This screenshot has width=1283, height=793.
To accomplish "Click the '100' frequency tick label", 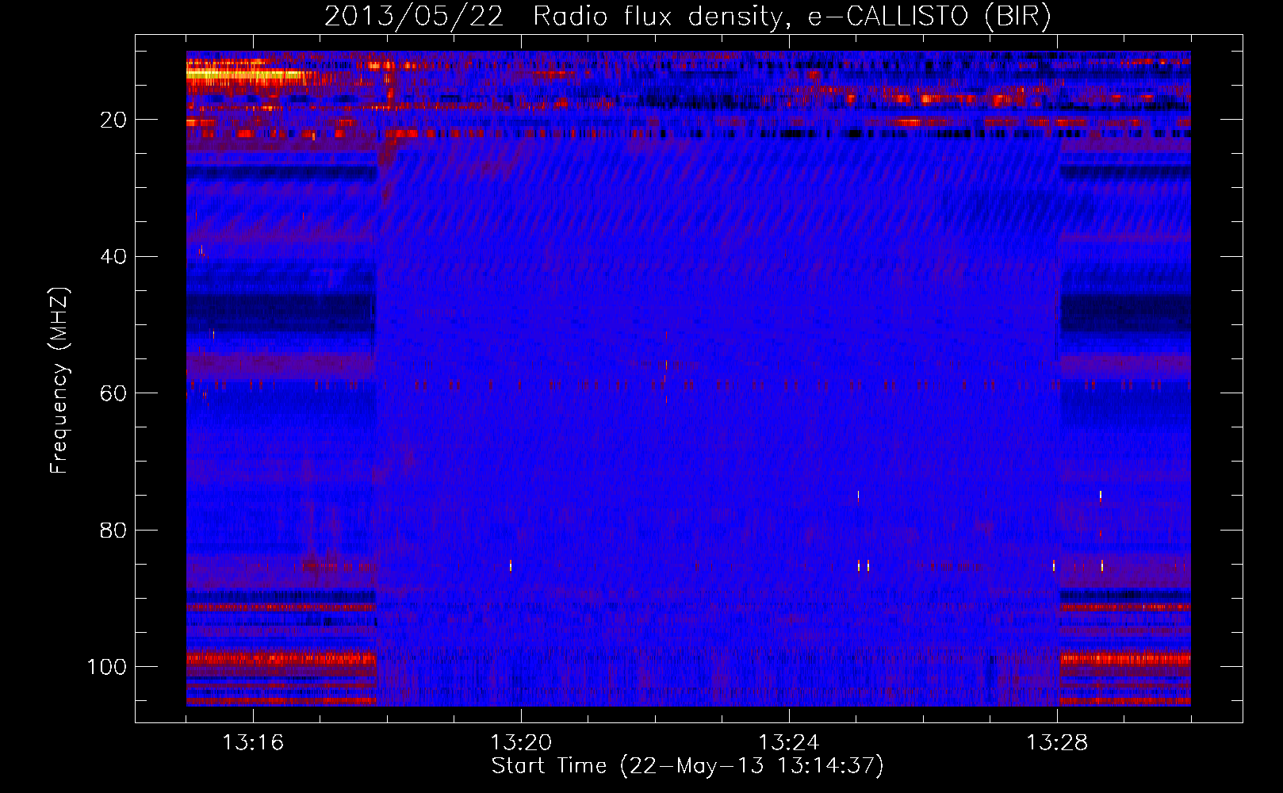I will pyautogui.click(x=107, y=667).
